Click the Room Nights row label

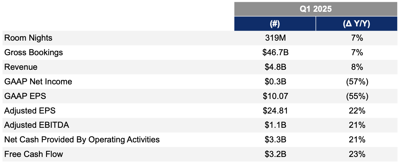pyautogui.click(x=28, y=38)
